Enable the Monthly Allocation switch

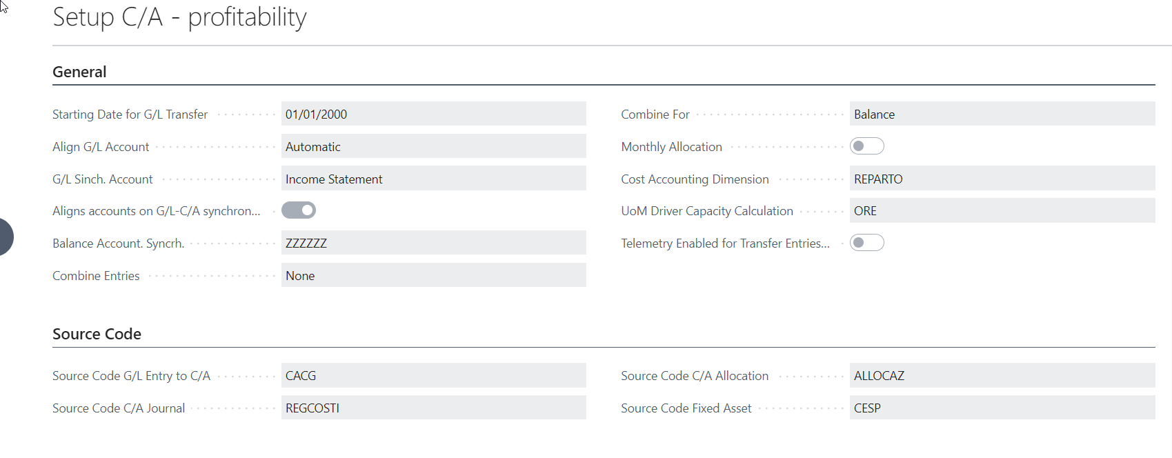click(866, 146)
